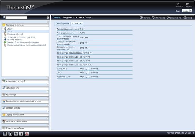Image resolution: width=195 pixels, height=137 pixels.
Task: Add the page to Избранное favorites
Action: click(158, 18)
